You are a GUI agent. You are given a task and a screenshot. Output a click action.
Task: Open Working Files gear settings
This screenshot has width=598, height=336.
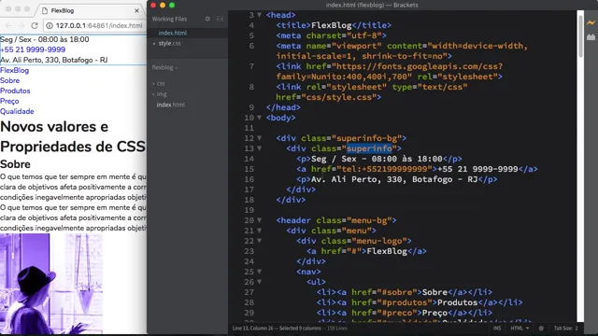pyautogui.click(x=207, y=19)
